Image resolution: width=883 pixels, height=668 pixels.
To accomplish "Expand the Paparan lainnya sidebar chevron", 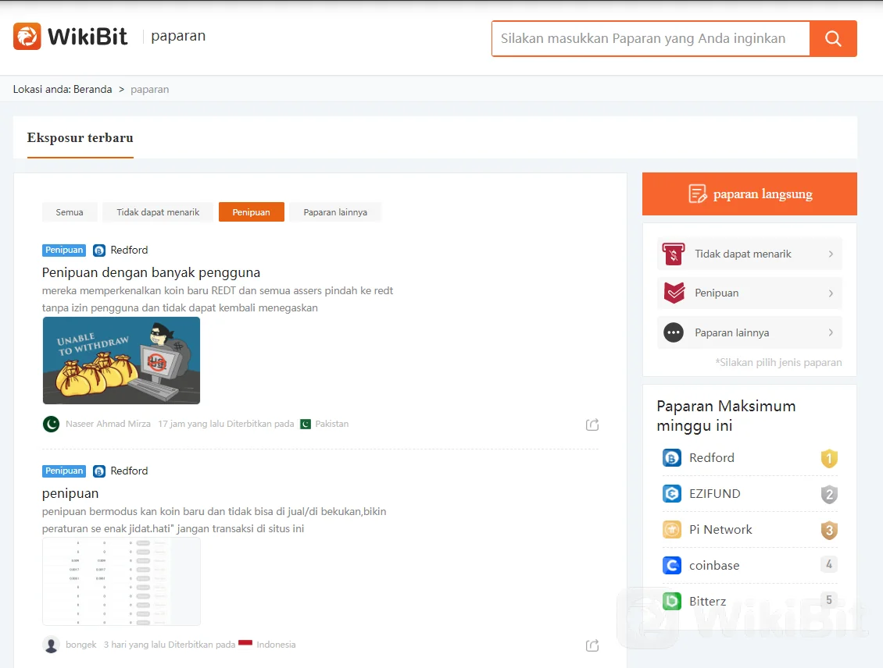I will (x=831, y=333).
